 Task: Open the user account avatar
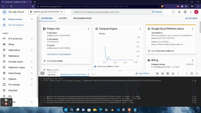(x=196, y=12)
